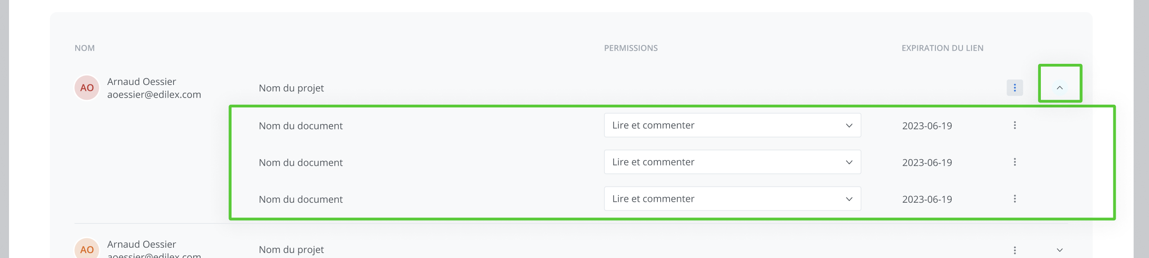Open the highlighted options menu beside first project
Screen dimensions: 1149x258
tap(1014, 88)
